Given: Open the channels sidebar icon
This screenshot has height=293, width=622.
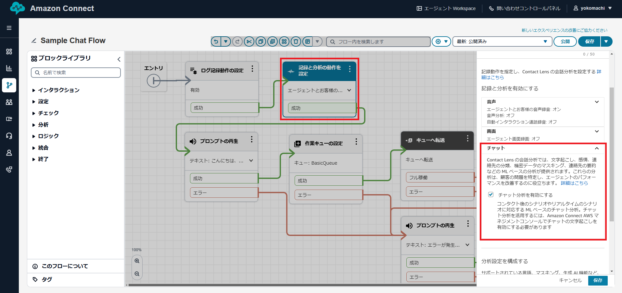Looking at the screenshot, I should 9,119.
